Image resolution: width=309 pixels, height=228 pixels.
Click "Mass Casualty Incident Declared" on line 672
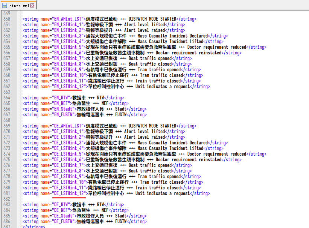pos(173,143)
